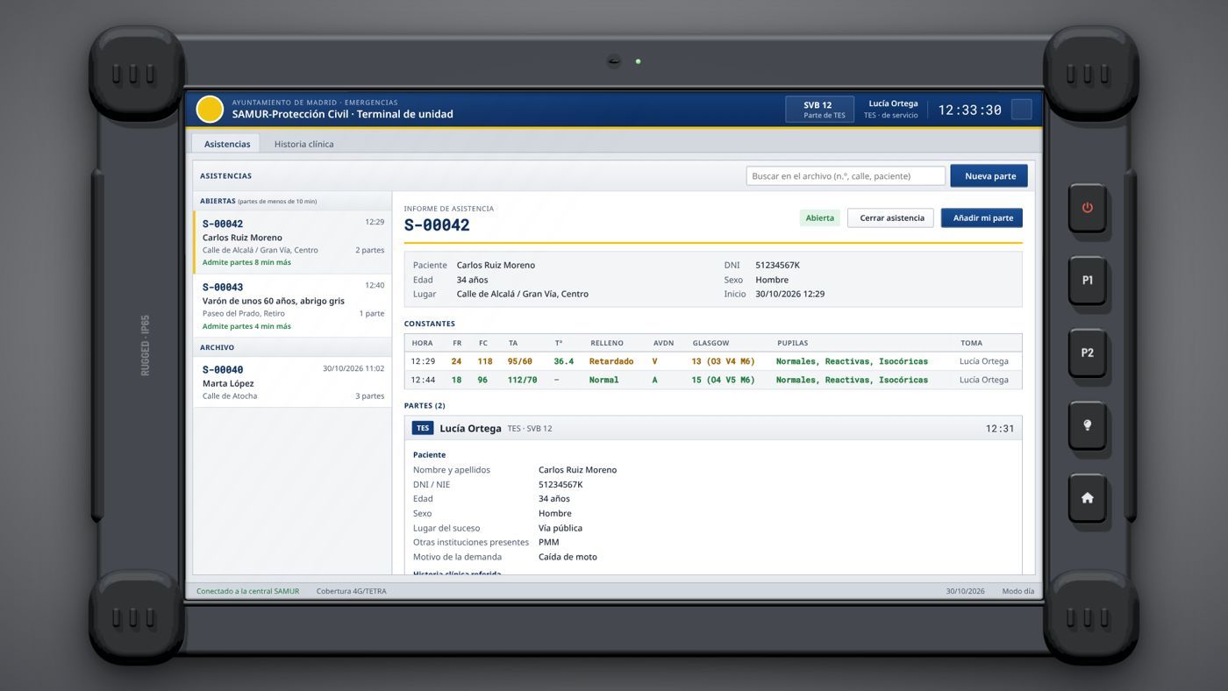Click the Abierta status badge
This screenshot has width=1228, height=691.
coord(820,217)
